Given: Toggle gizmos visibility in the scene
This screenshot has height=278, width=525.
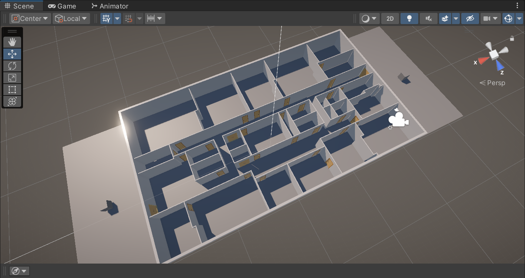Looking at the screenshot, I should 509,19.
